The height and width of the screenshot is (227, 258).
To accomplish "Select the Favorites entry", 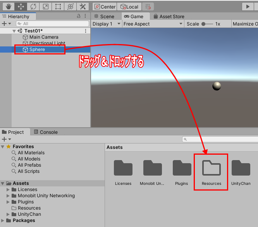I will (x=23, y=147).
